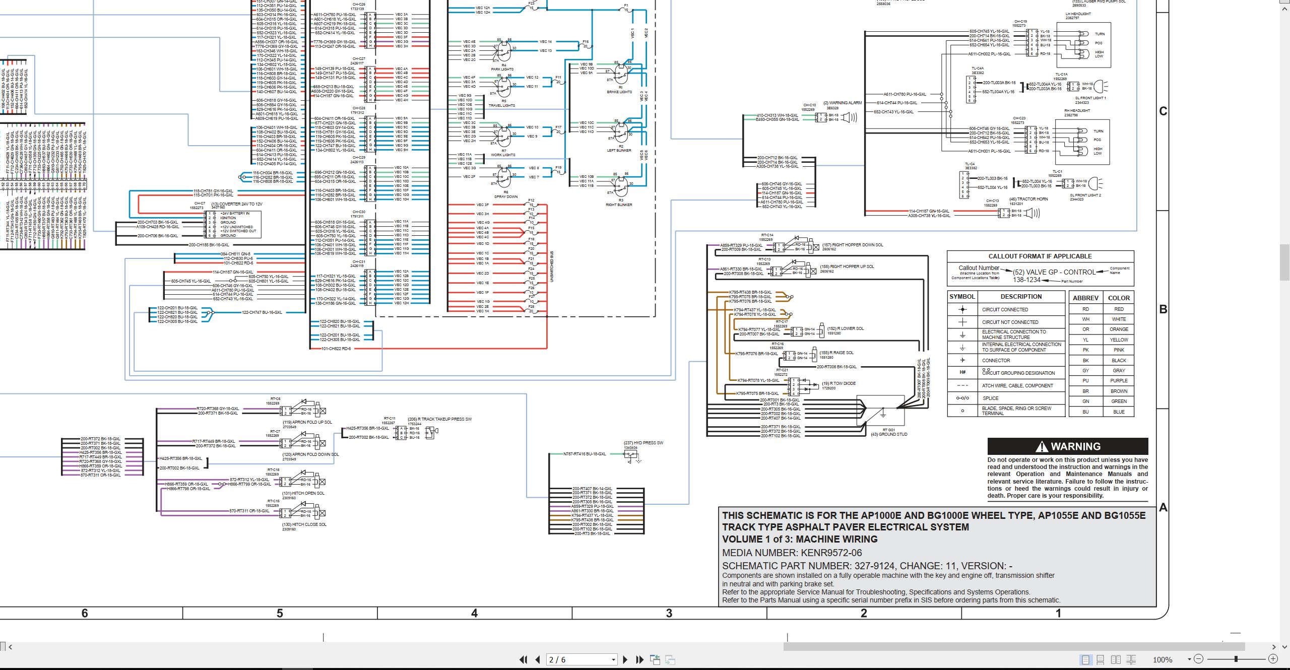
Task: Click the (13) COVERTER 24V TO 12V label
Action: coord(237,204)
